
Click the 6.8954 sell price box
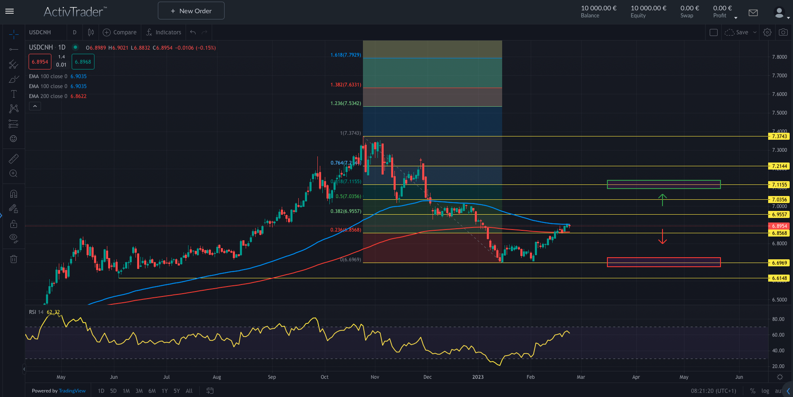point(39,61)
